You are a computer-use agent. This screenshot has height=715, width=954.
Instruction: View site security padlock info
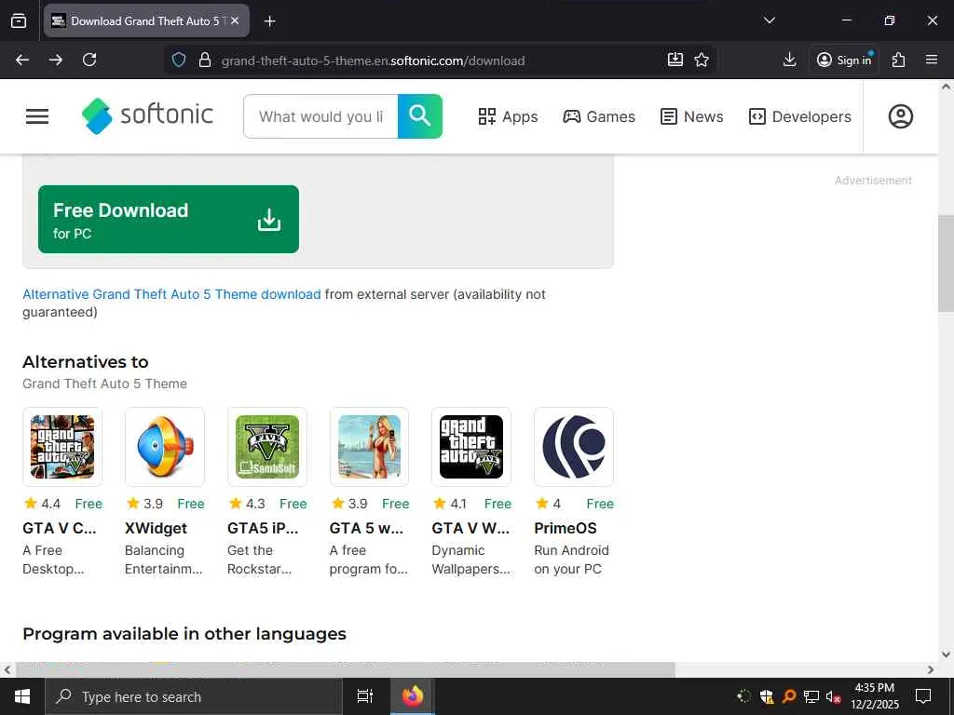(x=205, y=60)
